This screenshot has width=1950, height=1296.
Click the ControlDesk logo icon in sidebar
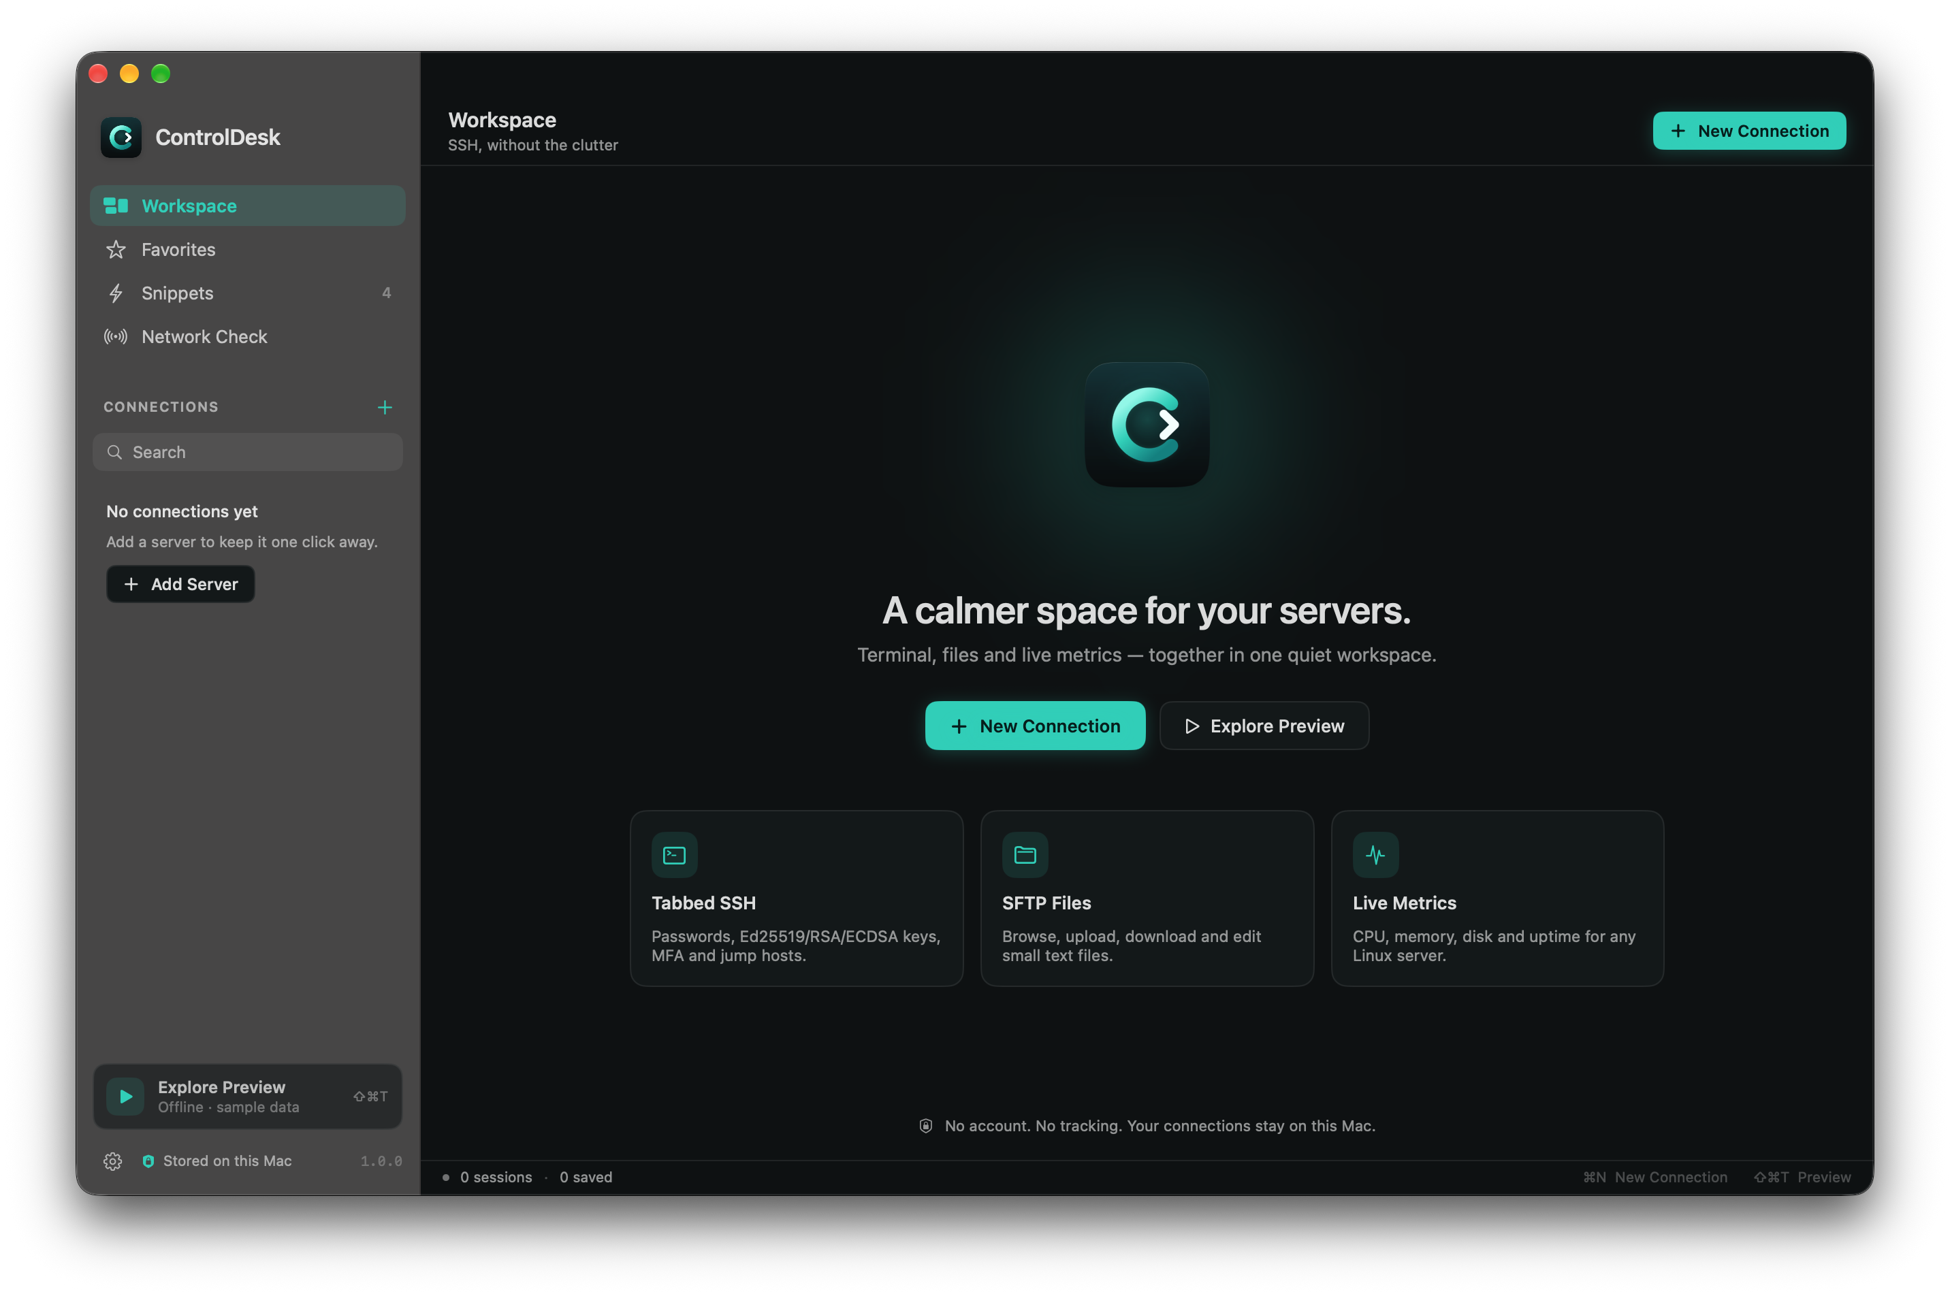coord(121,137)
